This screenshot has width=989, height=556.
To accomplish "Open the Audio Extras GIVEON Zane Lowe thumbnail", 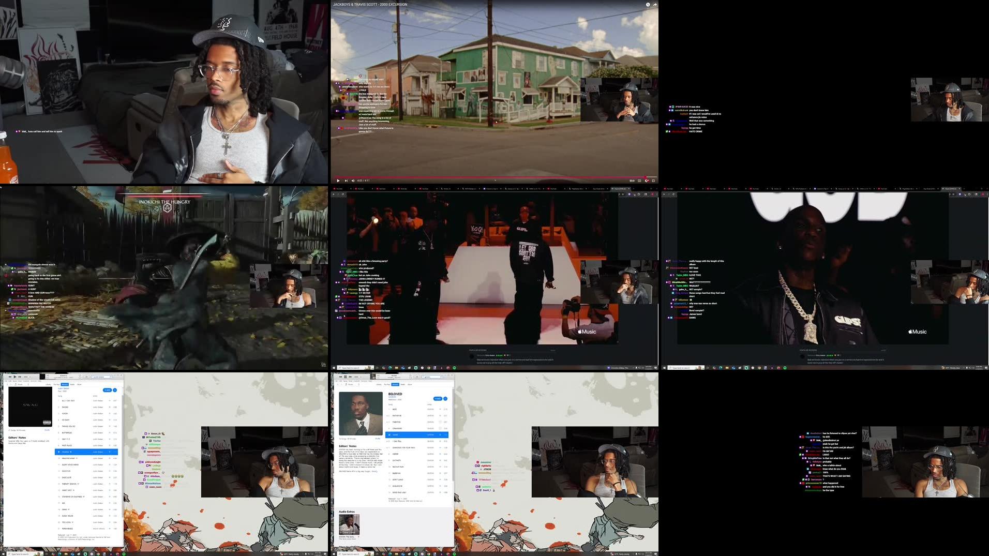I will tap(349, 524).
